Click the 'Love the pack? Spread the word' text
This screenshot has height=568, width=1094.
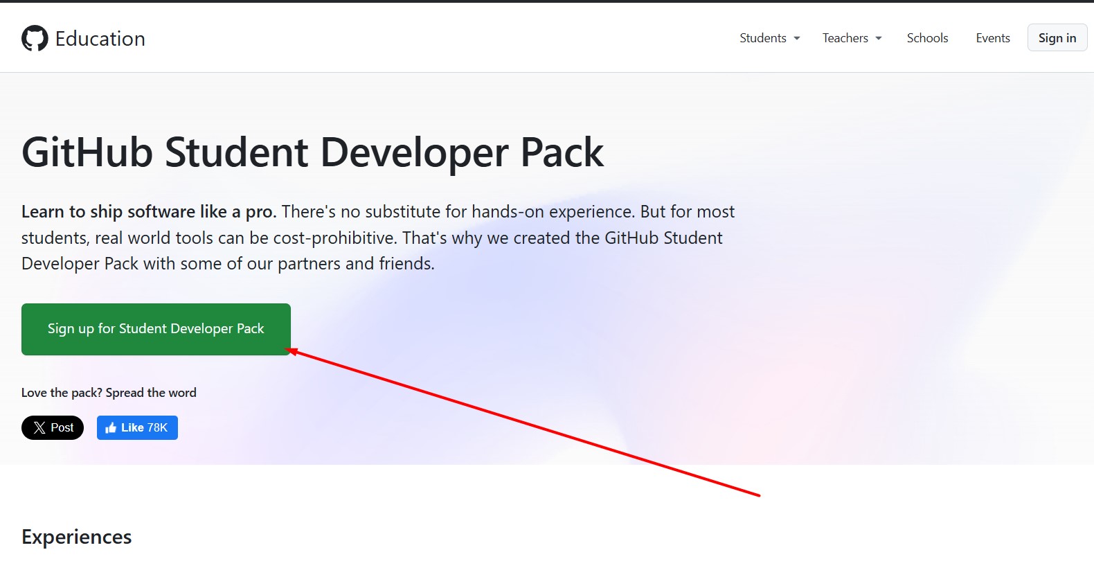click(109, 393)
